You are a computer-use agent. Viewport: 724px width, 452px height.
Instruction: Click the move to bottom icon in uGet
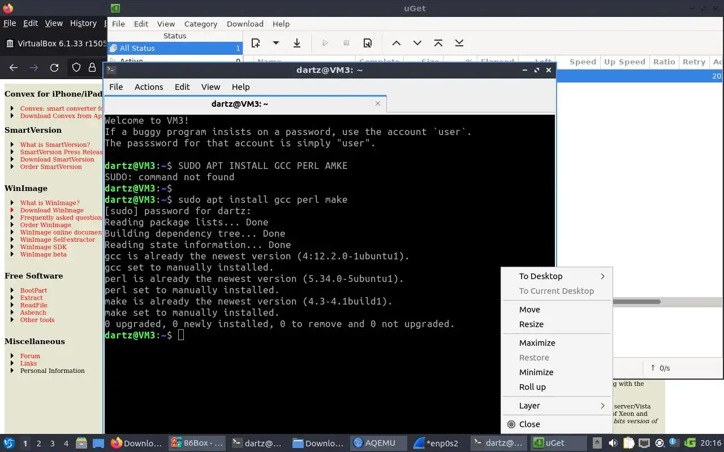pos(459,43)
